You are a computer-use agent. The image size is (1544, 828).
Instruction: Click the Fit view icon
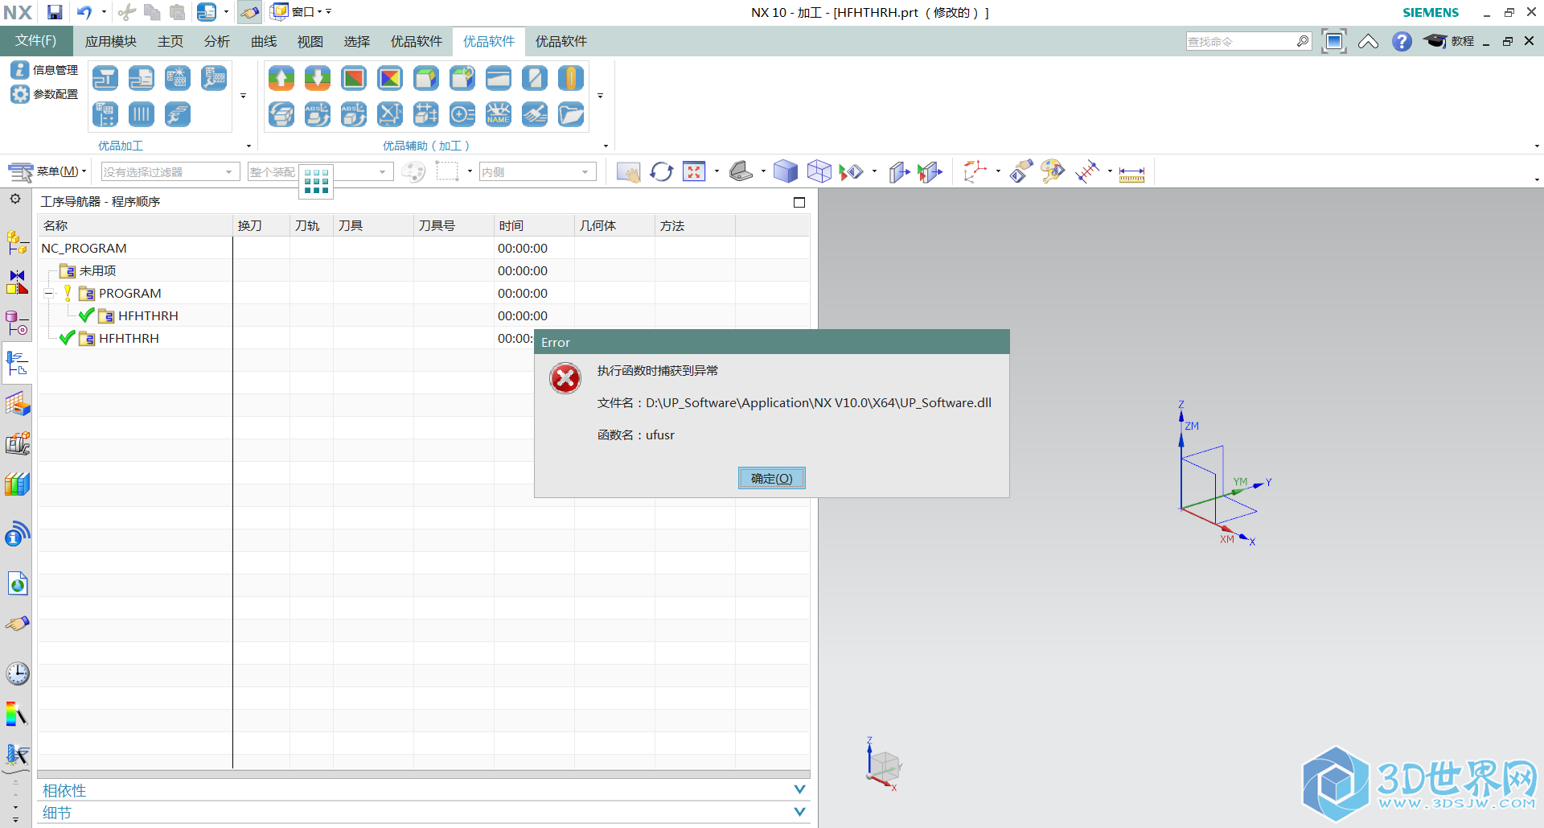pyautogui.click(x=694, y=171)
